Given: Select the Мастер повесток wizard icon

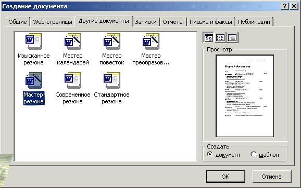Looking at the screenshot, I should coord(112,42).
